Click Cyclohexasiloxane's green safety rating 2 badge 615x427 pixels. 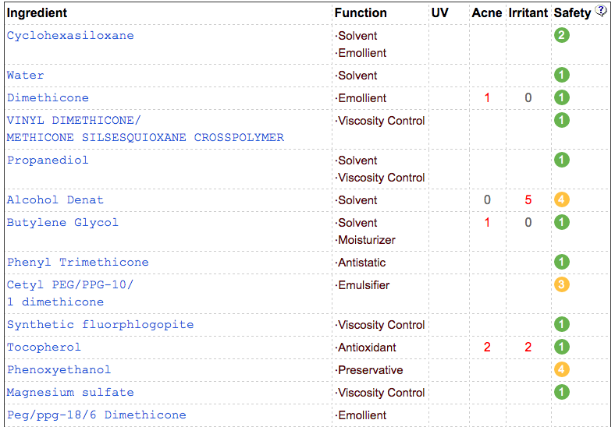tap(562, 35)
